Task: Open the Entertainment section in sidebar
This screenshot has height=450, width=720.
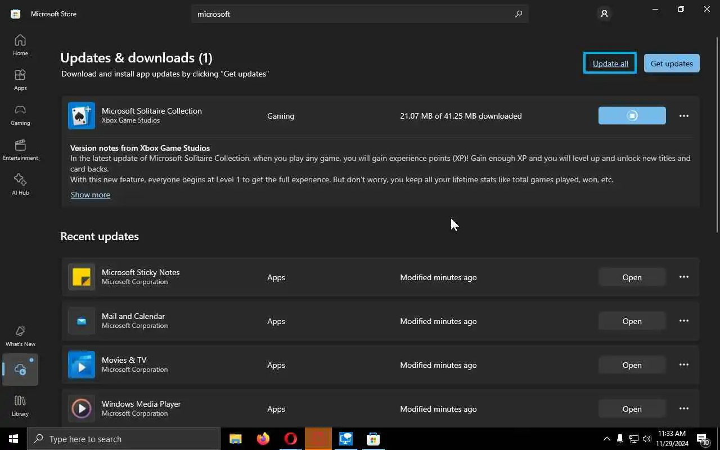Action: pos(20,150)
